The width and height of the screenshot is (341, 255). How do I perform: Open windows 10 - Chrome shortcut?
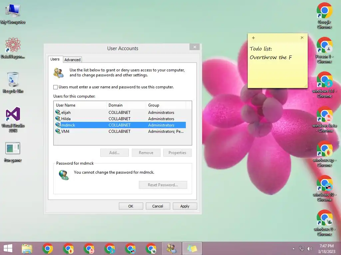coord(324,188)
